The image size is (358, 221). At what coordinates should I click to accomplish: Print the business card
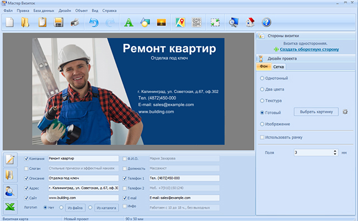point(75,22)
